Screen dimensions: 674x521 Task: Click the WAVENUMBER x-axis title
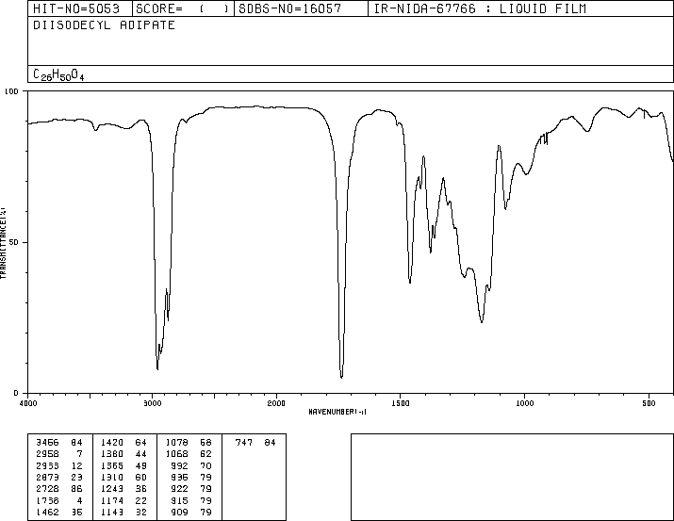click(x=337, y=412)
